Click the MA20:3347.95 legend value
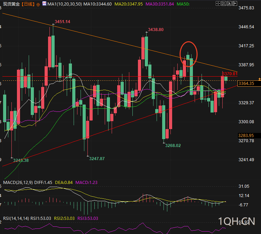Screen dimensions: 261x234 point(129,4)
